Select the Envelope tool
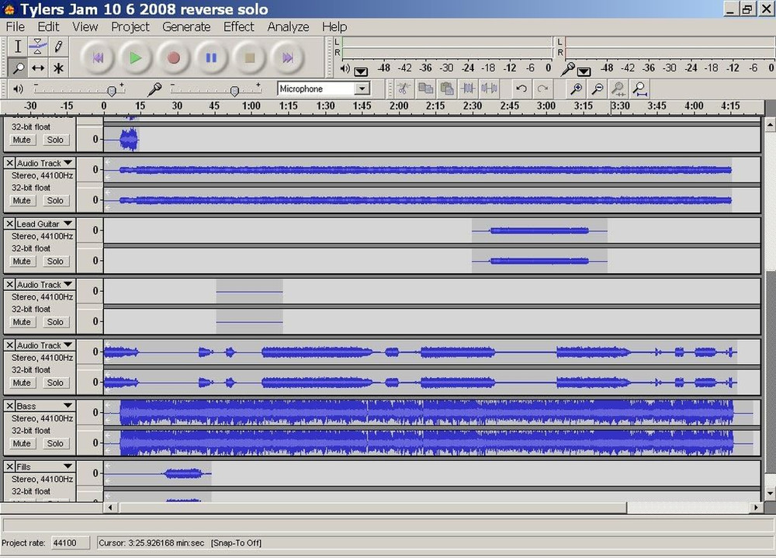This screenshot has height=558, width=776. click(x=37, y=47)
